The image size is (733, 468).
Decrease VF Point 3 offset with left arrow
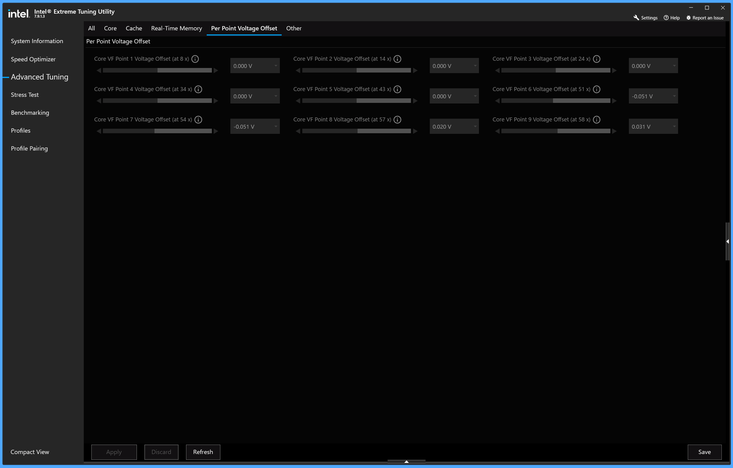tap(497, 70)
